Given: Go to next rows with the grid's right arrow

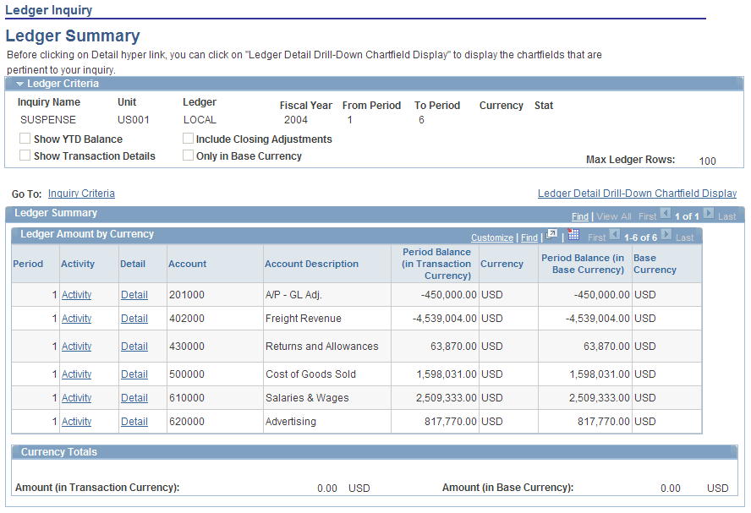Looking at the screenshot, I should [x=668, y=237].
